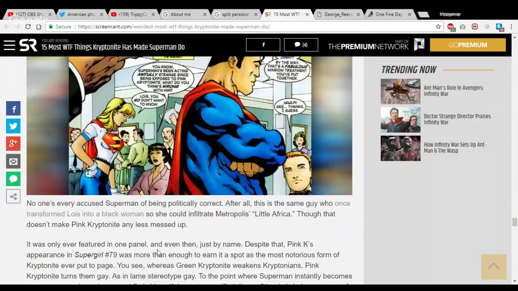Image resolution: width=518 pixels, height=291 pixels.
Task: Open Ant-Man's Role In Avengers article link
Action: pyautogui.click(x=454, y=91)
